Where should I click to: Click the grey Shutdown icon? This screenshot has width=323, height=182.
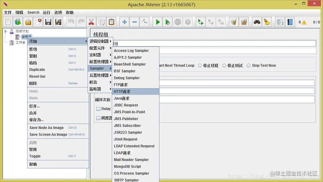188,22
